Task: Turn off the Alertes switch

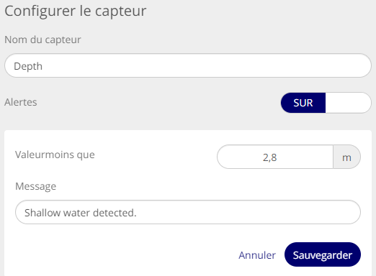Action: [x=326, y=103]
